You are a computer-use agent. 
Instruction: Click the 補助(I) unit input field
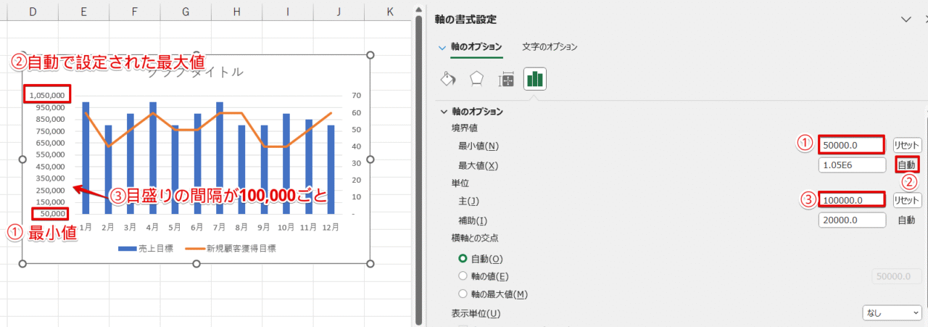(852, 220)
